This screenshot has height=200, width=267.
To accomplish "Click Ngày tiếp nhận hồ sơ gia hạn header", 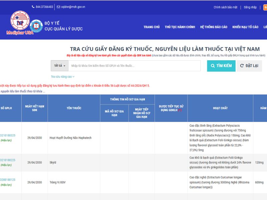I will point(142,113).
